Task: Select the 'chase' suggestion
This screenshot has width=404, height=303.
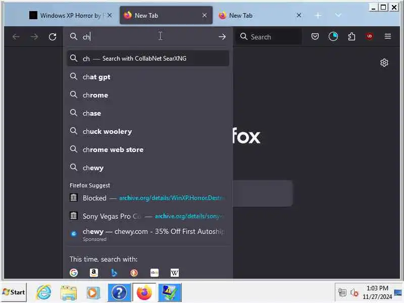Action: (x=148, y=113)
